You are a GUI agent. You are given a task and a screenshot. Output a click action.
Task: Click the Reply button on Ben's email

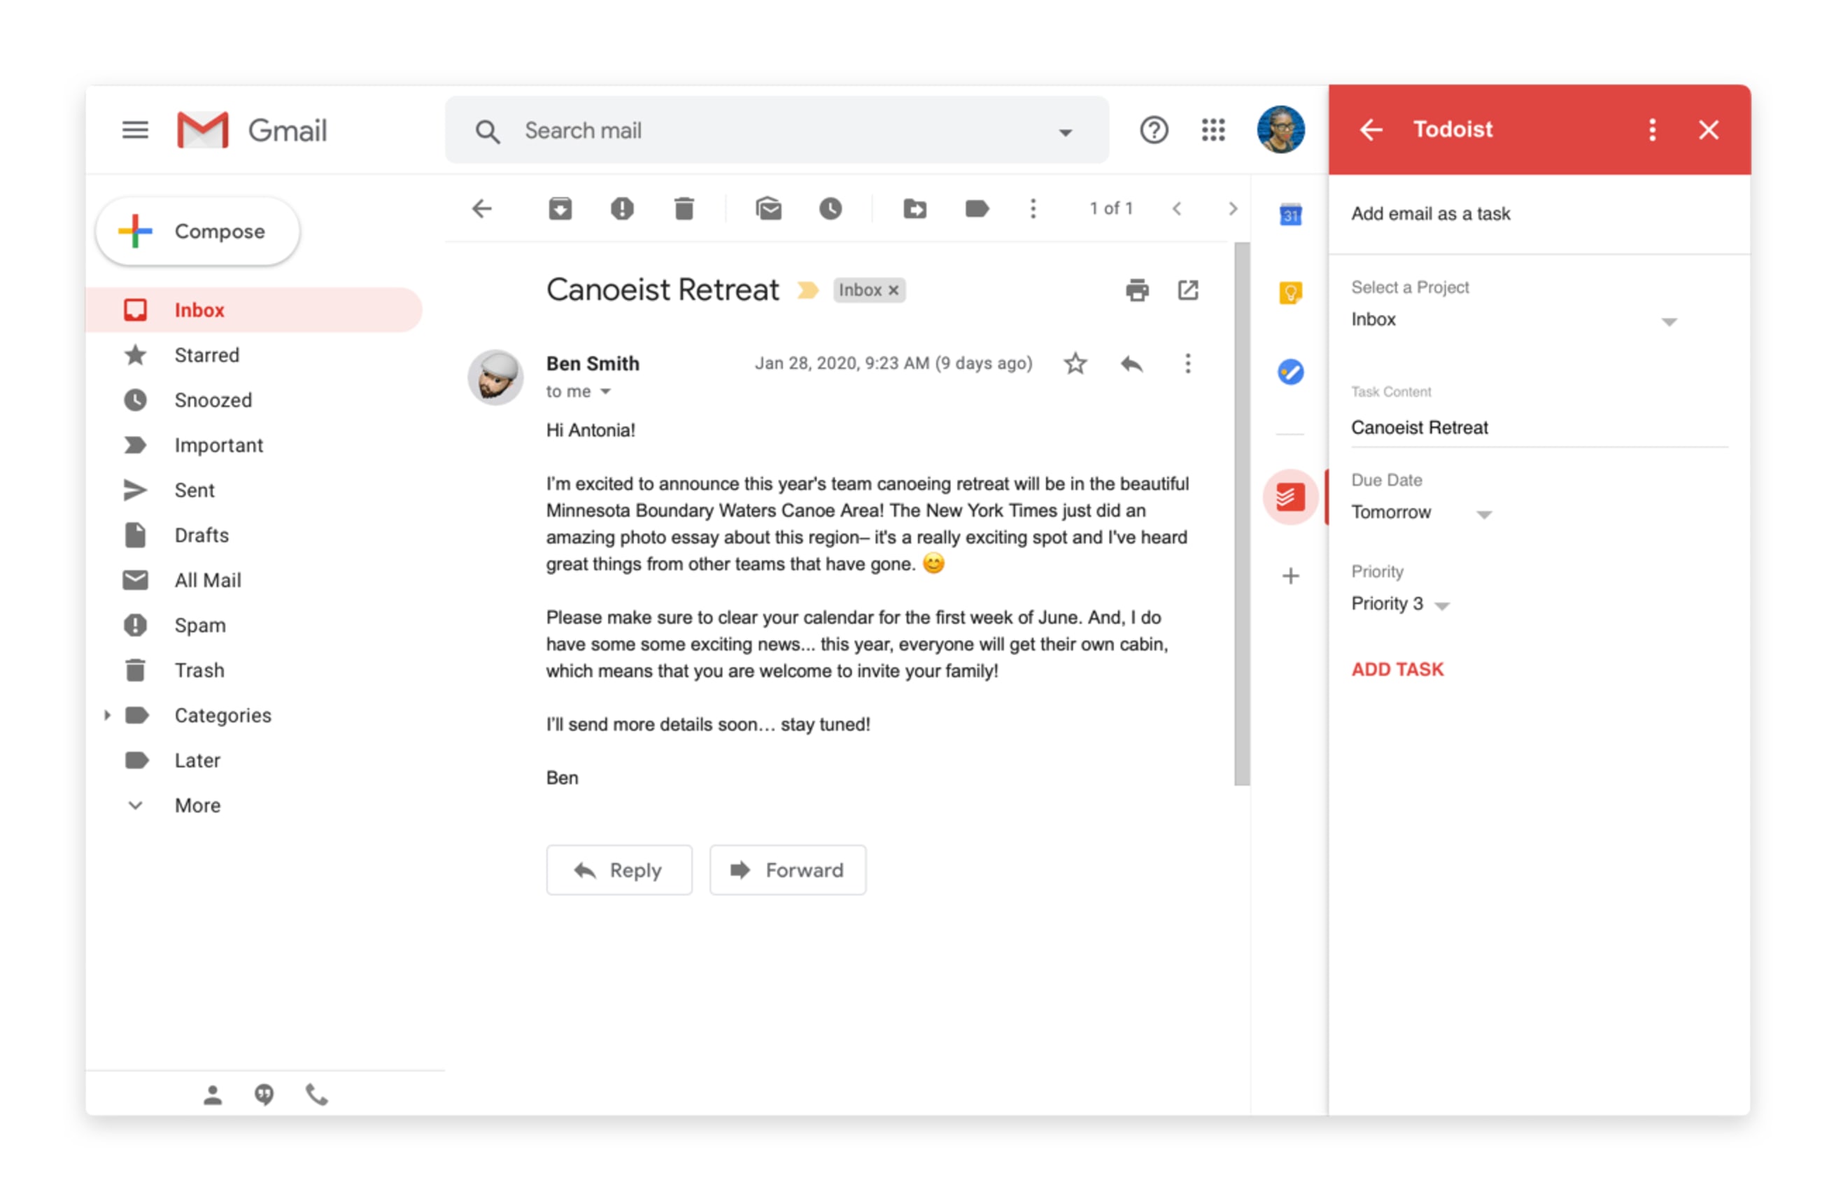click(x=618, y=869)
